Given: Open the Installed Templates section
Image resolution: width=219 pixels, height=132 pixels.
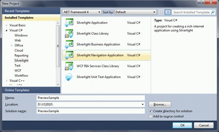Looking at the screenshot, I should coord(31,18).
